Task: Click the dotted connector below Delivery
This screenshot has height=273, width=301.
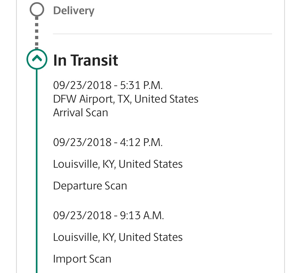Action: pyautogui.click(x=37, y=33)
